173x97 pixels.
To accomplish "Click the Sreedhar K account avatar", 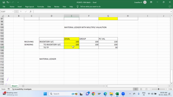I will (x=145, y=2).
